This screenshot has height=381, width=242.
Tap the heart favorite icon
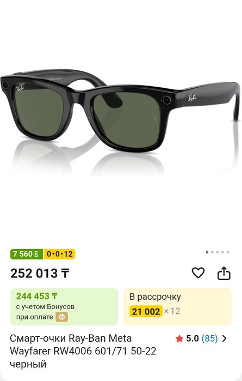(x=198, y=273)
